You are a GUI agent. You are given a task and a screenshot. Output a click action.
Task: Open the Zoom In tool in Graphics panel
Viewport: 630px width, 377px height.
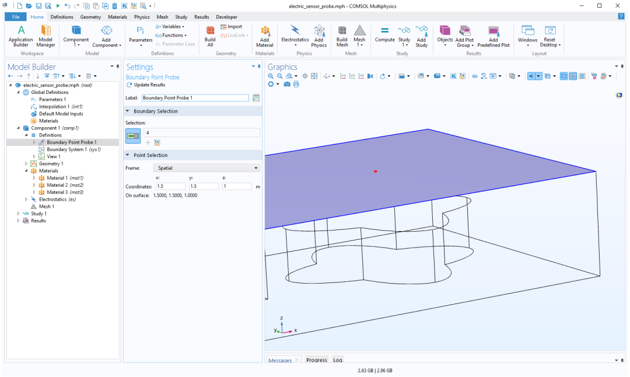(x=271, y=76)
